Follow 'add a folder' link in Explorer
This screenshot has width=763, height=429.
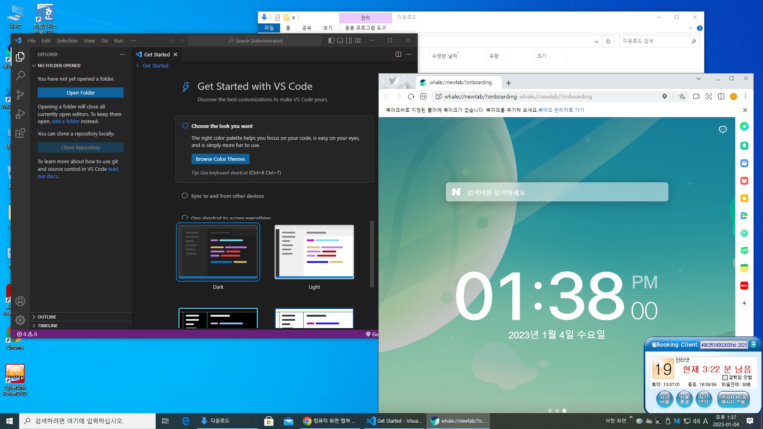point(66,122)
